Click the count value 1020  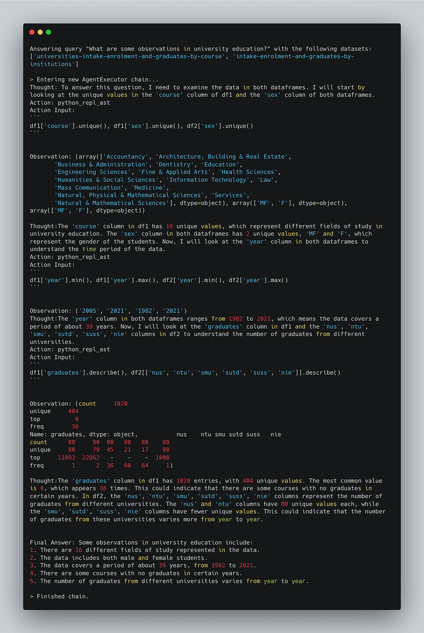pos(120,404)
